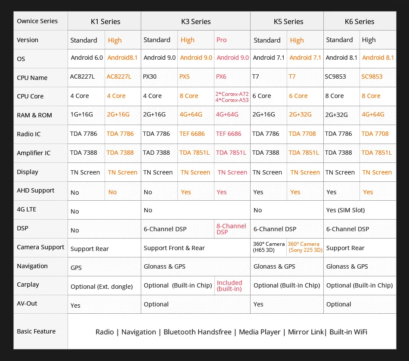Screen dimensions: 409x361
Task: Click the Mirror Link feature text
Action: (x=306, y=332)
